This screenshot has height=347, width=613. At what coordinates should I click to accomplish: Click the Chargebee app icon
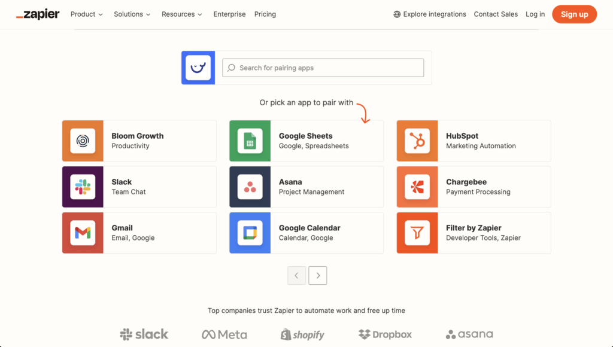[x=417, y=187]
